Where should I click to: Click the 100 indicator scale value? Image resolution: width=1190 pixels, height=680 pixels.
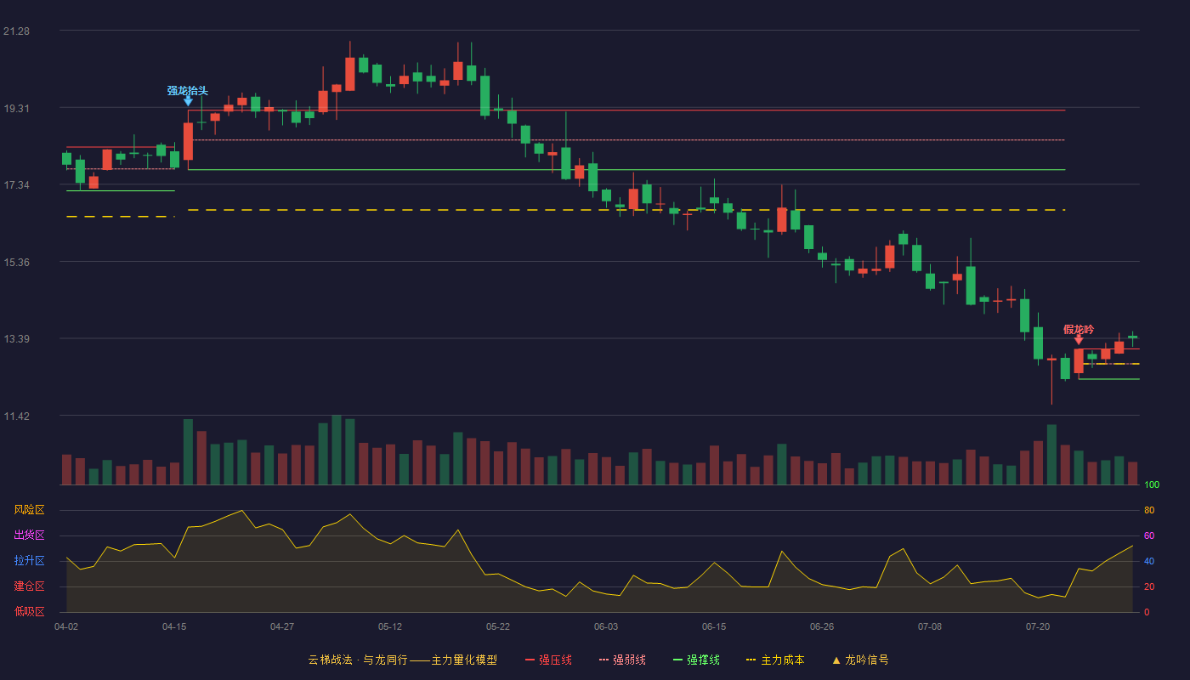pos(1152,485)
